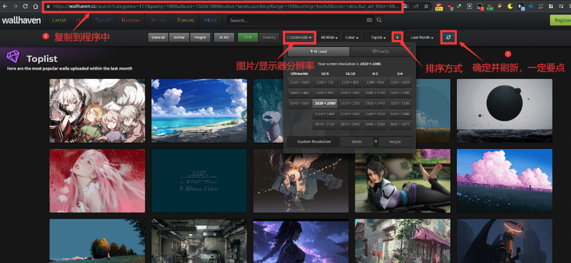Choose 1920 × 1200 resolution

tap(350, 104)
